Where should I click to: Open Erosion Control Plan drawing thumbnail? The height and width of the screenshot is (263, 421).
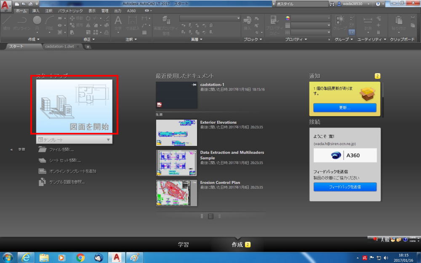click(176, 193)
